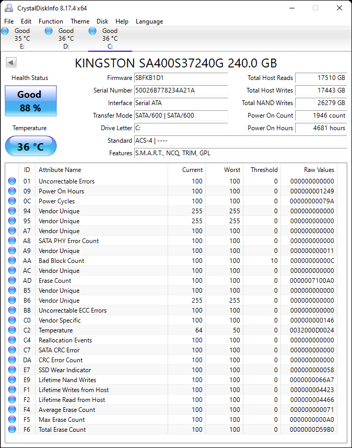The image size is (352, 448).
Task: Click status orb for Uncorrectable ECC Errors
Action: (x=12, y=310)
